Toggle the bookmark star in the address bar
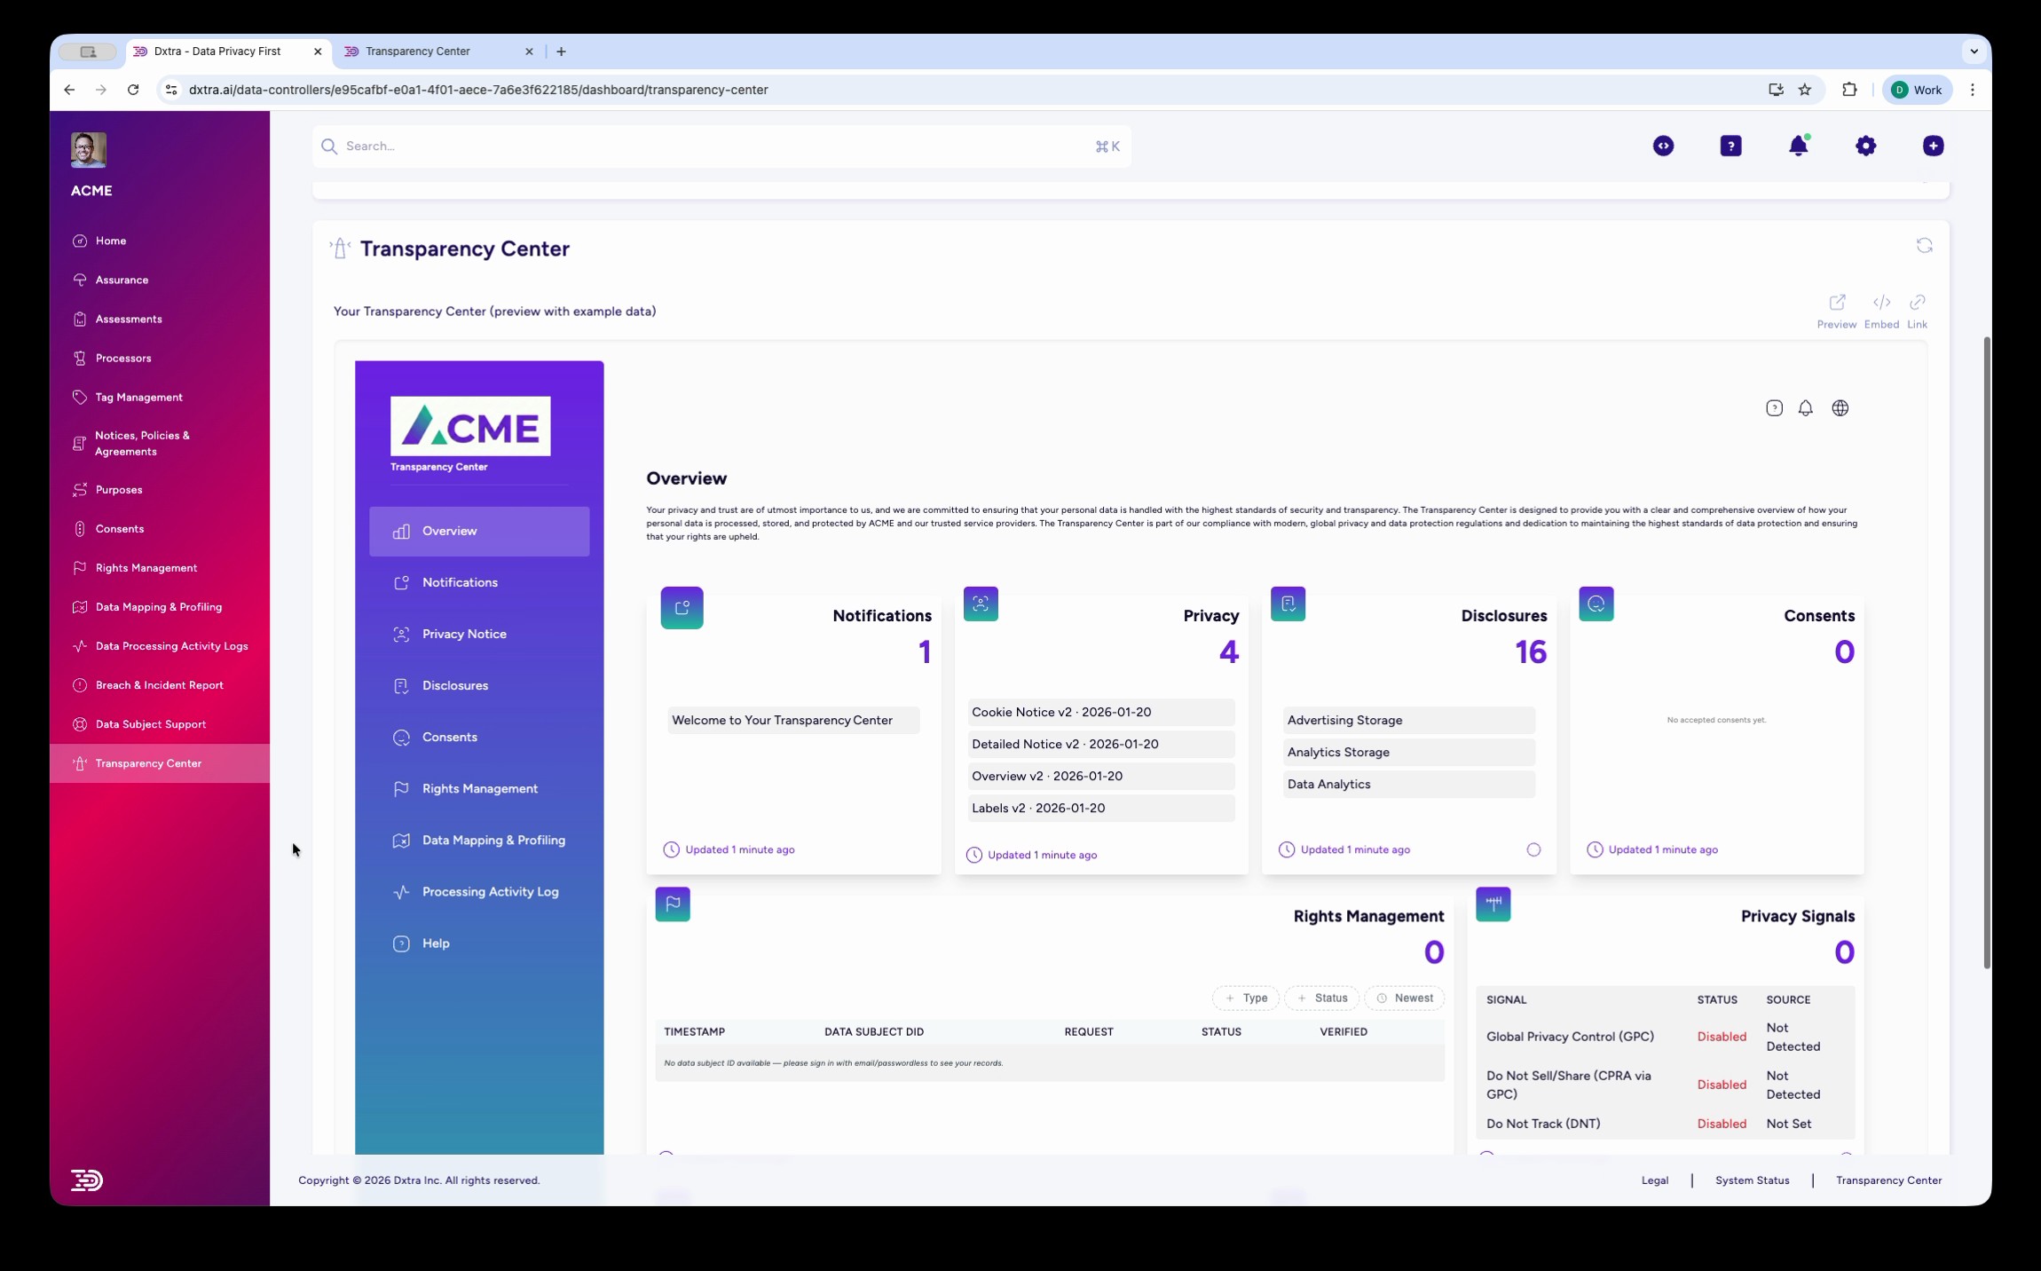The width and height of the screenshot is (2041, 1271). click(x=1805, y=90)
